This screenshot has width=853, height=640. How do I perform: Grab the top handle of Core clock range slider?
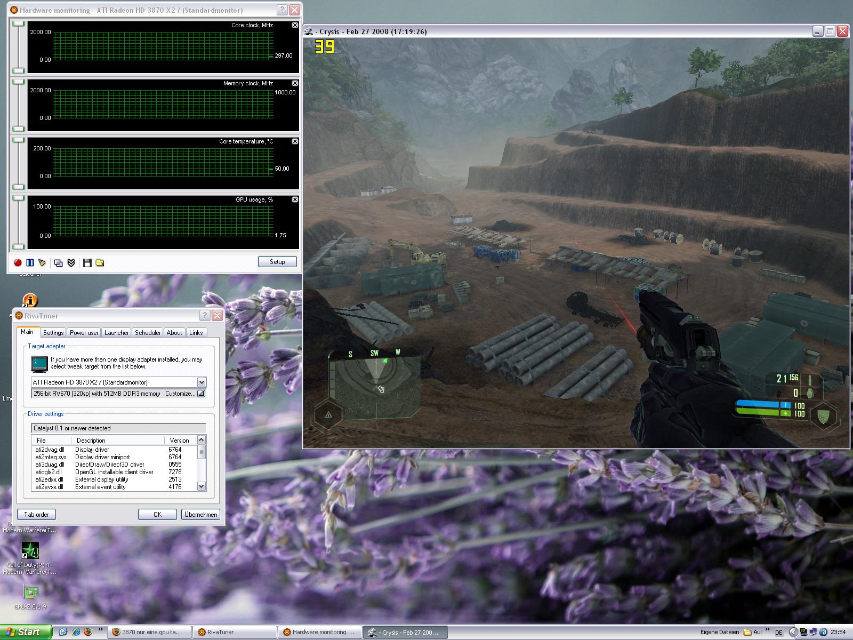[19, 23]
